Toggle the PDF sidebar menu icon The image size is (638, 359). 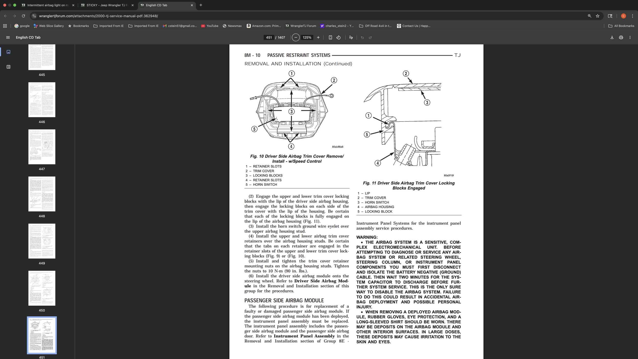pos(8,38)
